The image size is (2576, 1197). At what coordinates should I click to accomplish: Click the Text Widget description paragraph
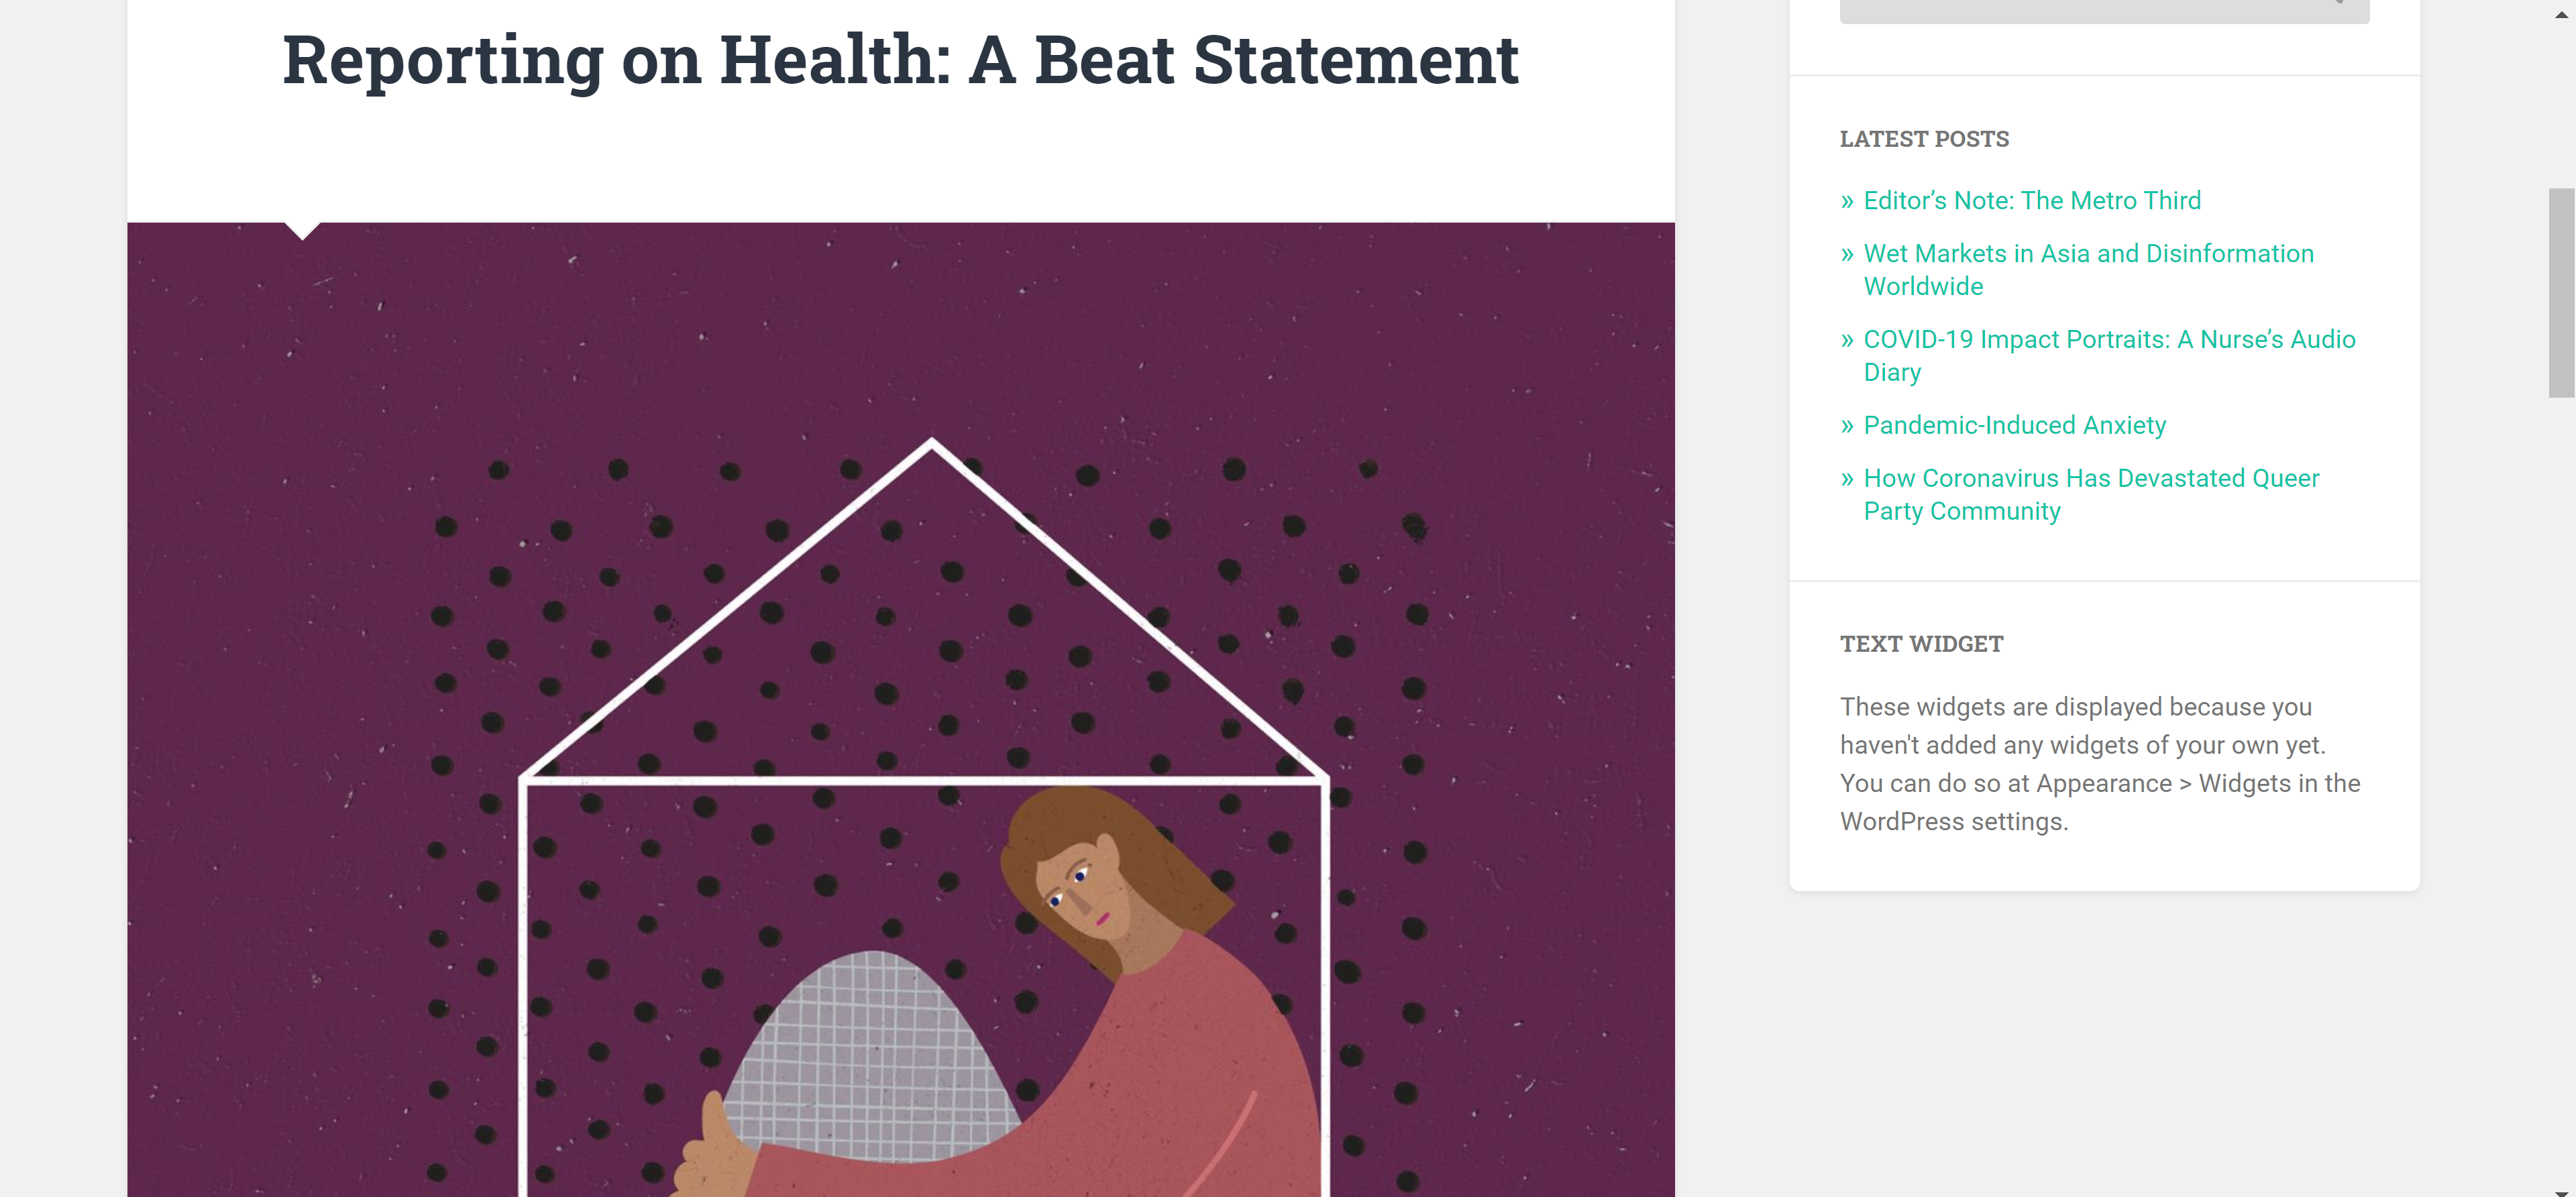2100,764
